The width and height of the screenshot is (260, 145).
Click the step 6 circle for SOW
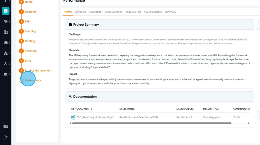pyautogui.click(x=21, y=61)
